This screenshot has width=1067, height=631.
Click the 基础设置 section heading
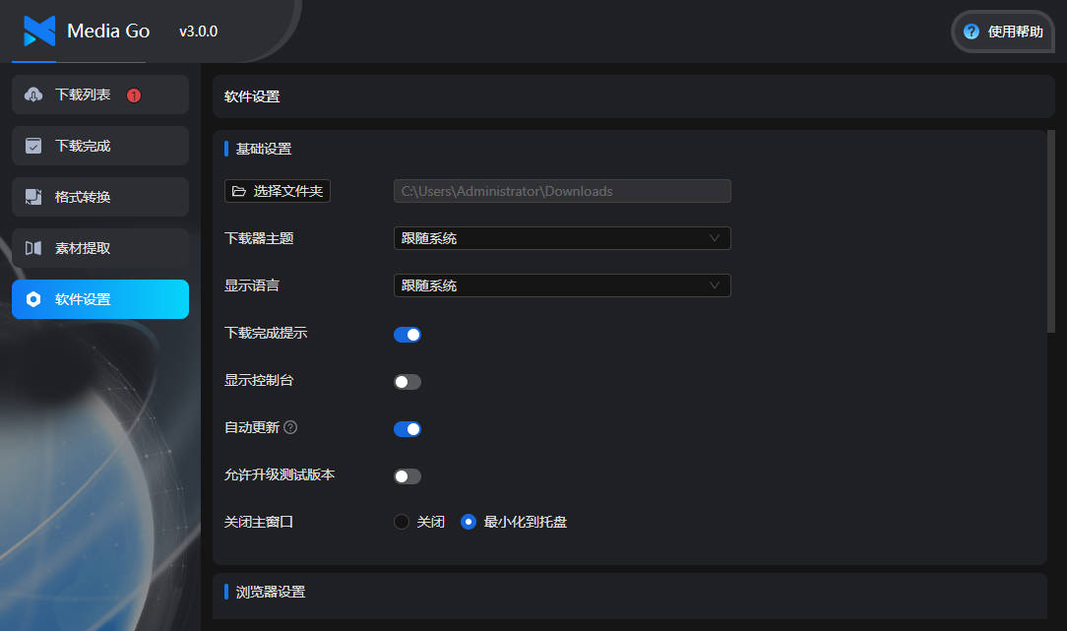264,149
